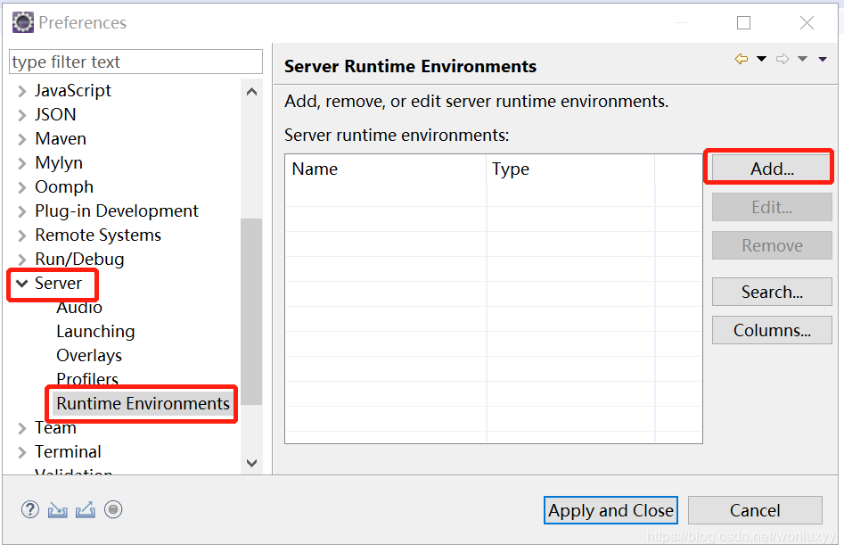Screen dimensions: 844x553
Task: Click the Add... button
Action: point(772,169)
